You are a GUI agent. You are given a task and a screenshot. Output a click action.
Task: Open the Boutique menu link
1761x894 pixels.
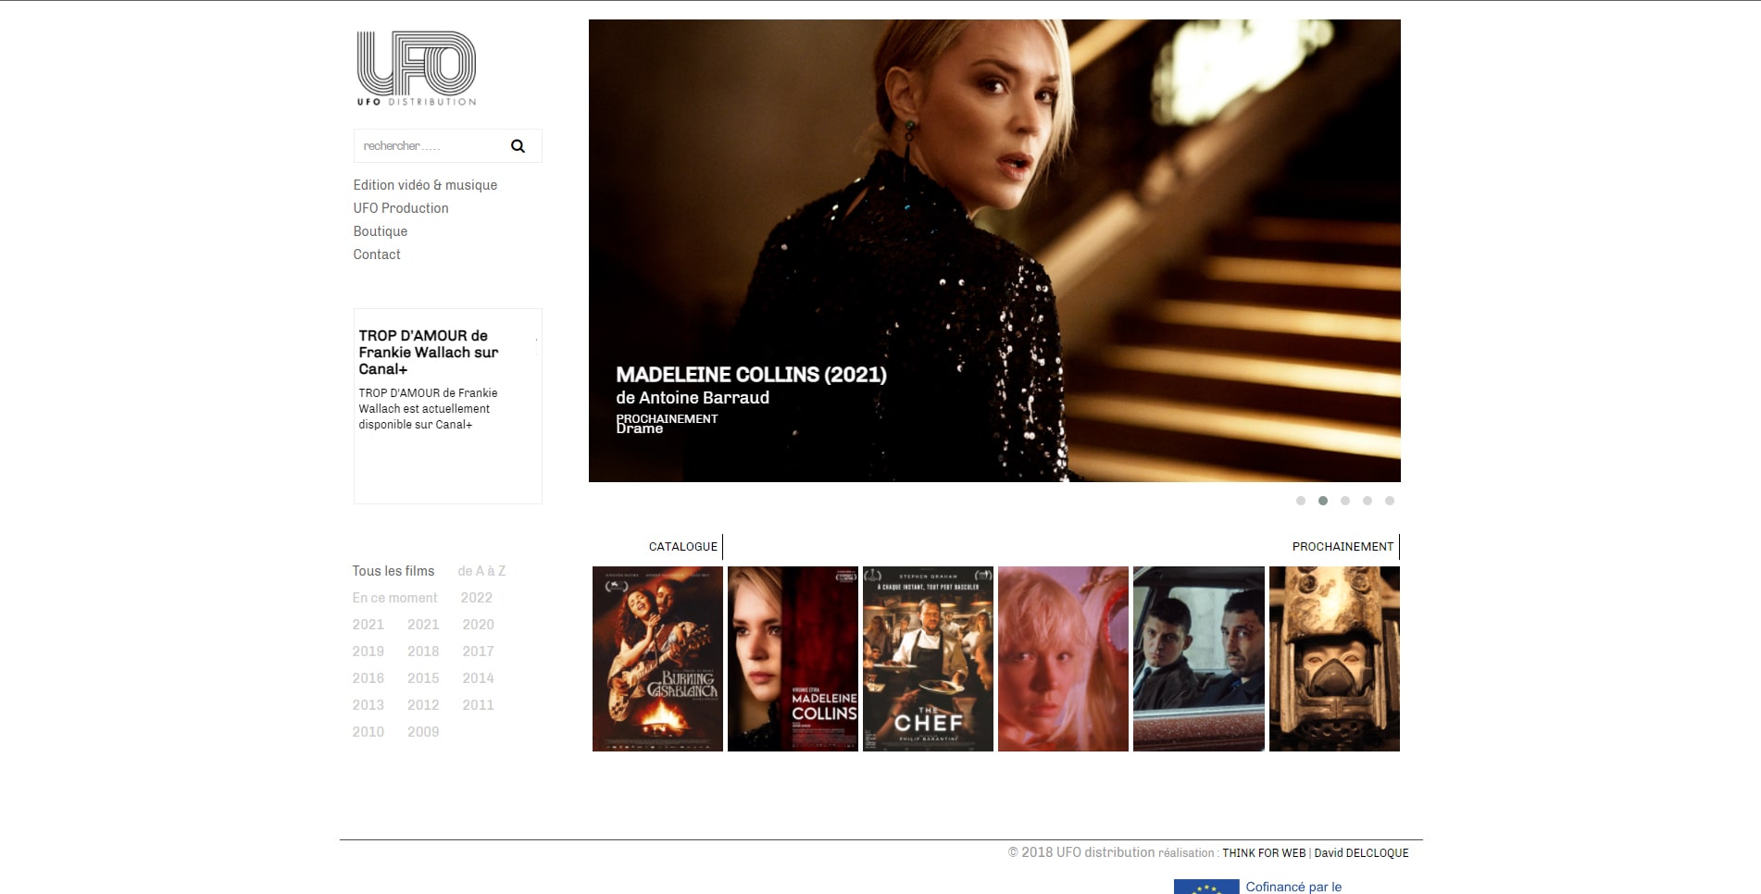[x=381, y=231]
